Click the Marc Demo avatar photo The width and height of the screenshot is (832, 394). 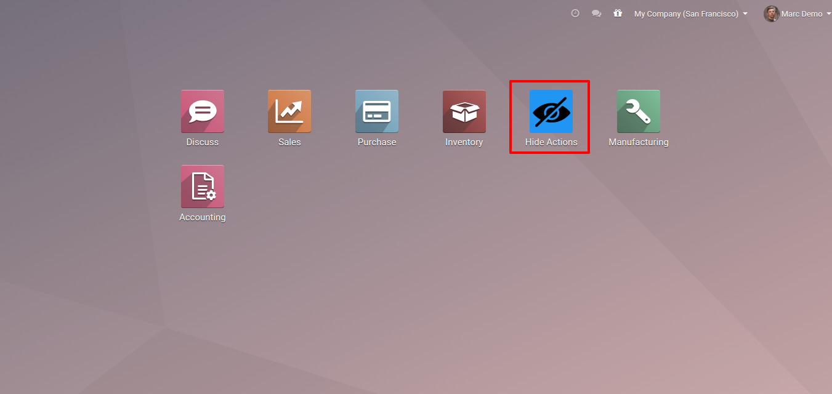point(771,14)
